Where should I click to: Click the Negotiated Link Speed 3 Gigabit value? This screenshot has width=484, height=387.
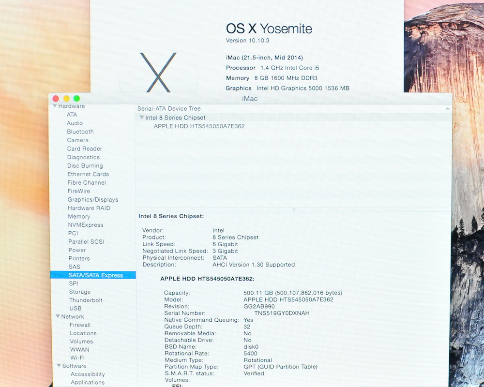click(225, 251)
